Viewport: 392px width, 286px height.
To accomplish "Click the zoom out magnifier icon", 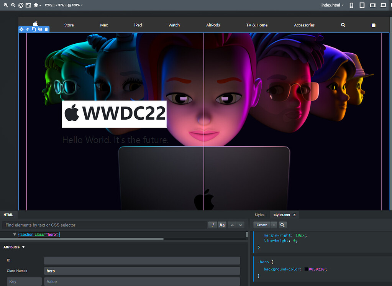I will [13, 5].
